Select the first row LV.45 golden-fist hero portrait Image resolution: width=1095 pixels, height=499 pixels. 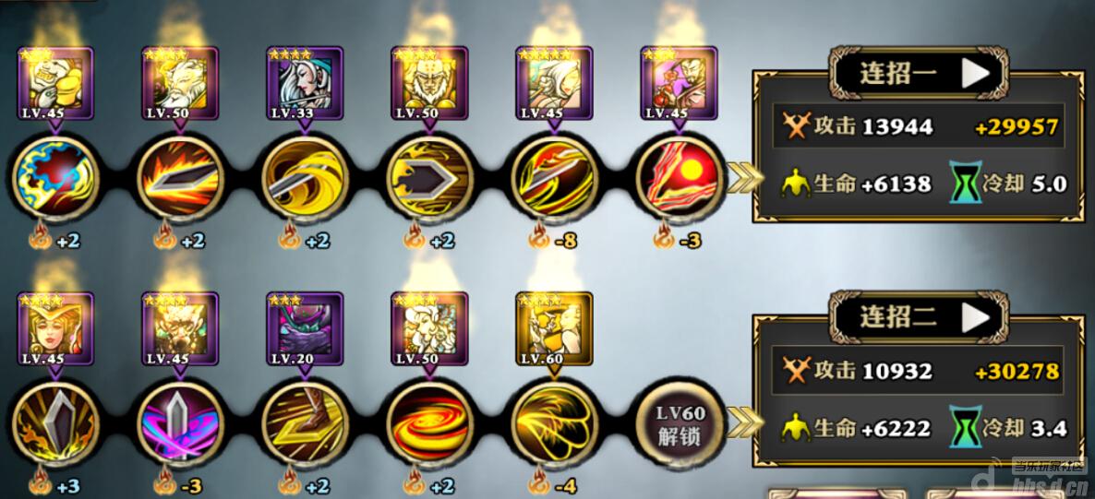pyautogui.click(x=55, y=85)
